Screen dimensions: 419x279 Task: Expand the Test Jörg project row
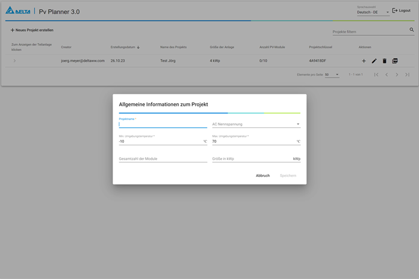(14, 61)
